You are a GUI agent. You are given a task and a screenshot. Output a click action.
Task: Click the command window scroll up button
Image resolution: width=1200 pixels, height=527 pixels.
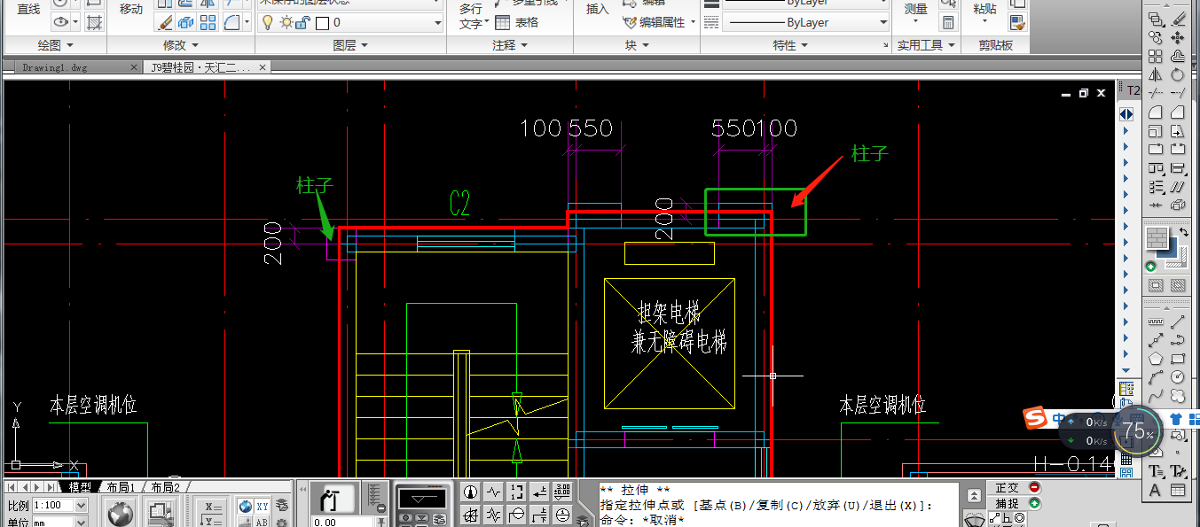(975, 495)
